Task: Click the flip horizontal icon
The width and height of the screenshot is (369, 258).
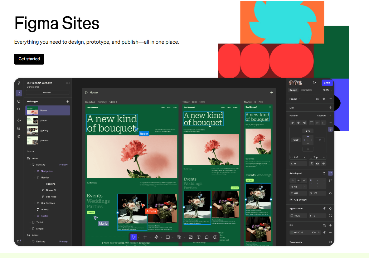Action: [x=318, y=163]
